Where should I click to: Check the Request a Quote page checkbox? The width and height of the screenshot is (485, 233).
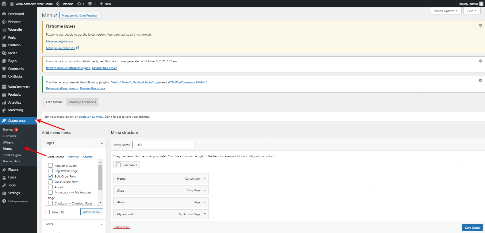tap(51, 166)
